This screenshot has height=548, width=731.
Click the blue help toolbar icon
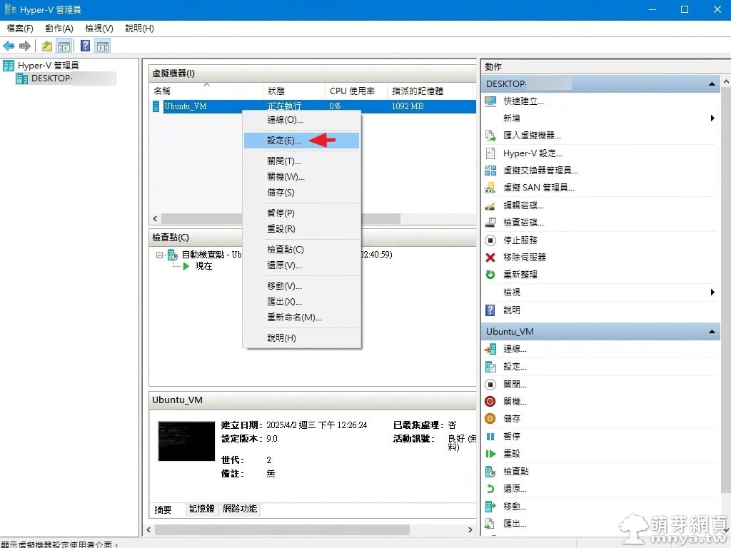coord(86,46)
